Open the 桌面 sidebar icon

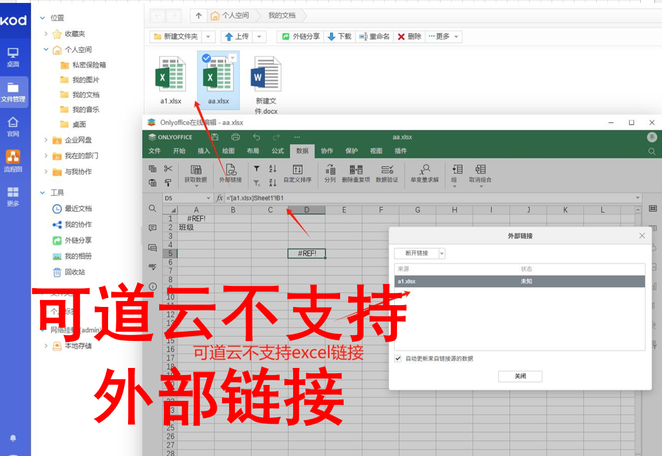click(x=13, y=58)
